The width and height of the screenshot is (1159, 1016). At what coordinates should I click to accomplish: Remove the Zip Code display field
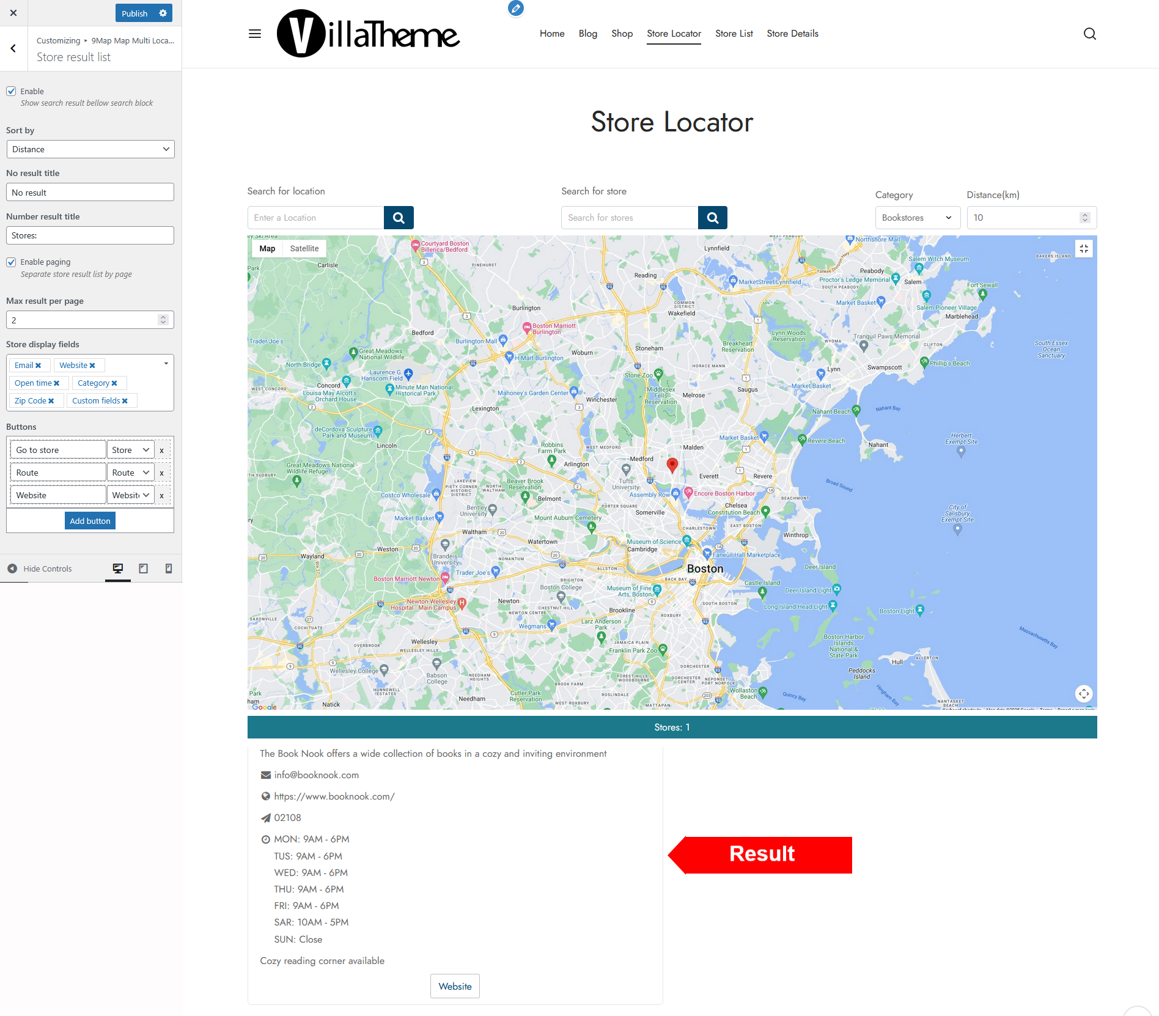coord(51,401)
